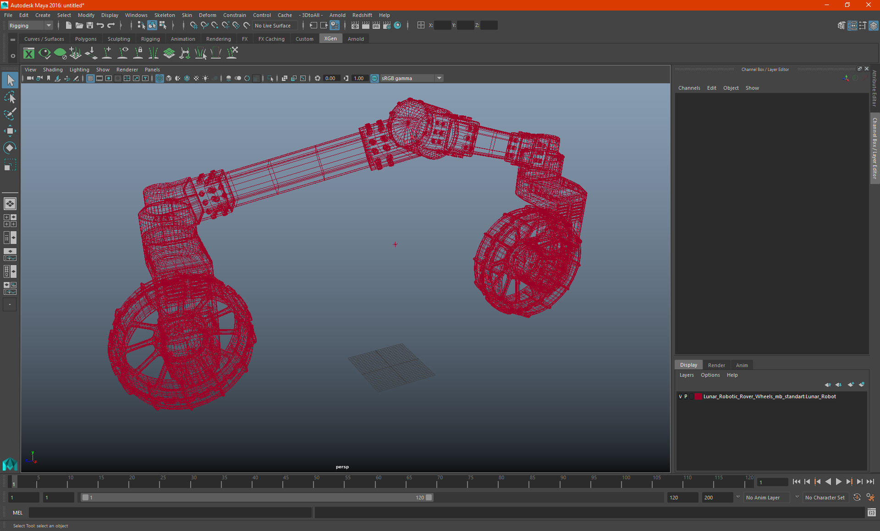
Task: Click the Sculpting mode icon
Action: (x=119, y=39)
